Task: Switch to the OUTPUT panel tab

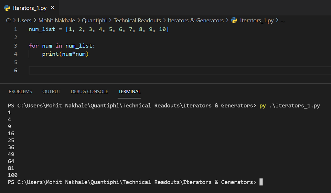Action: click(x=51, y=92)
